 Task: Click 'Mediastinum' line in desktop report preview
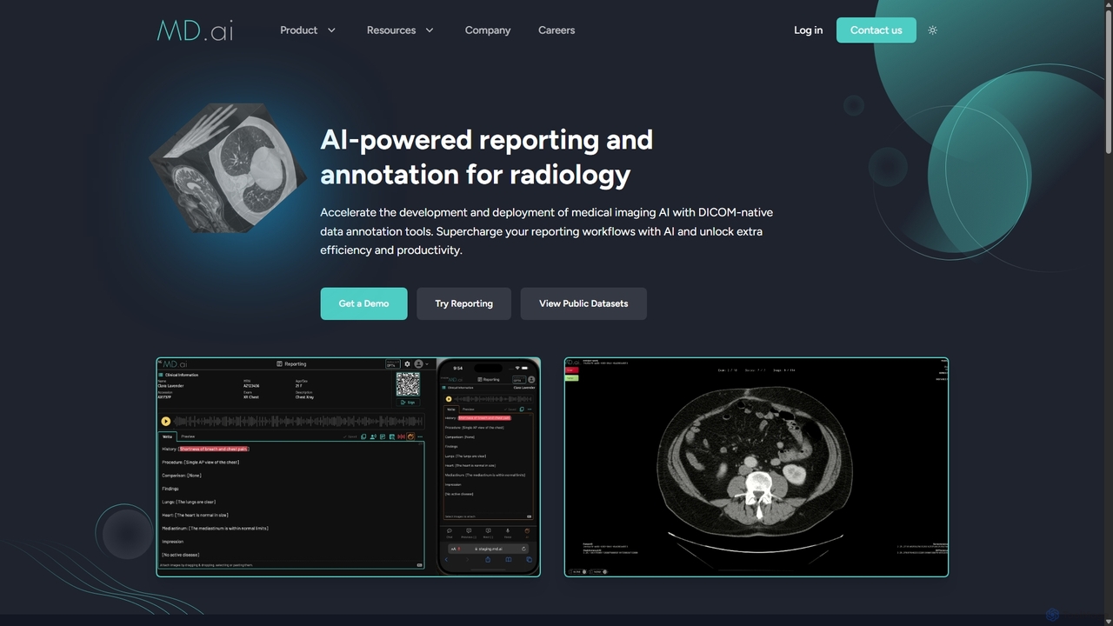pyautogui.click(x=215, y=529)
